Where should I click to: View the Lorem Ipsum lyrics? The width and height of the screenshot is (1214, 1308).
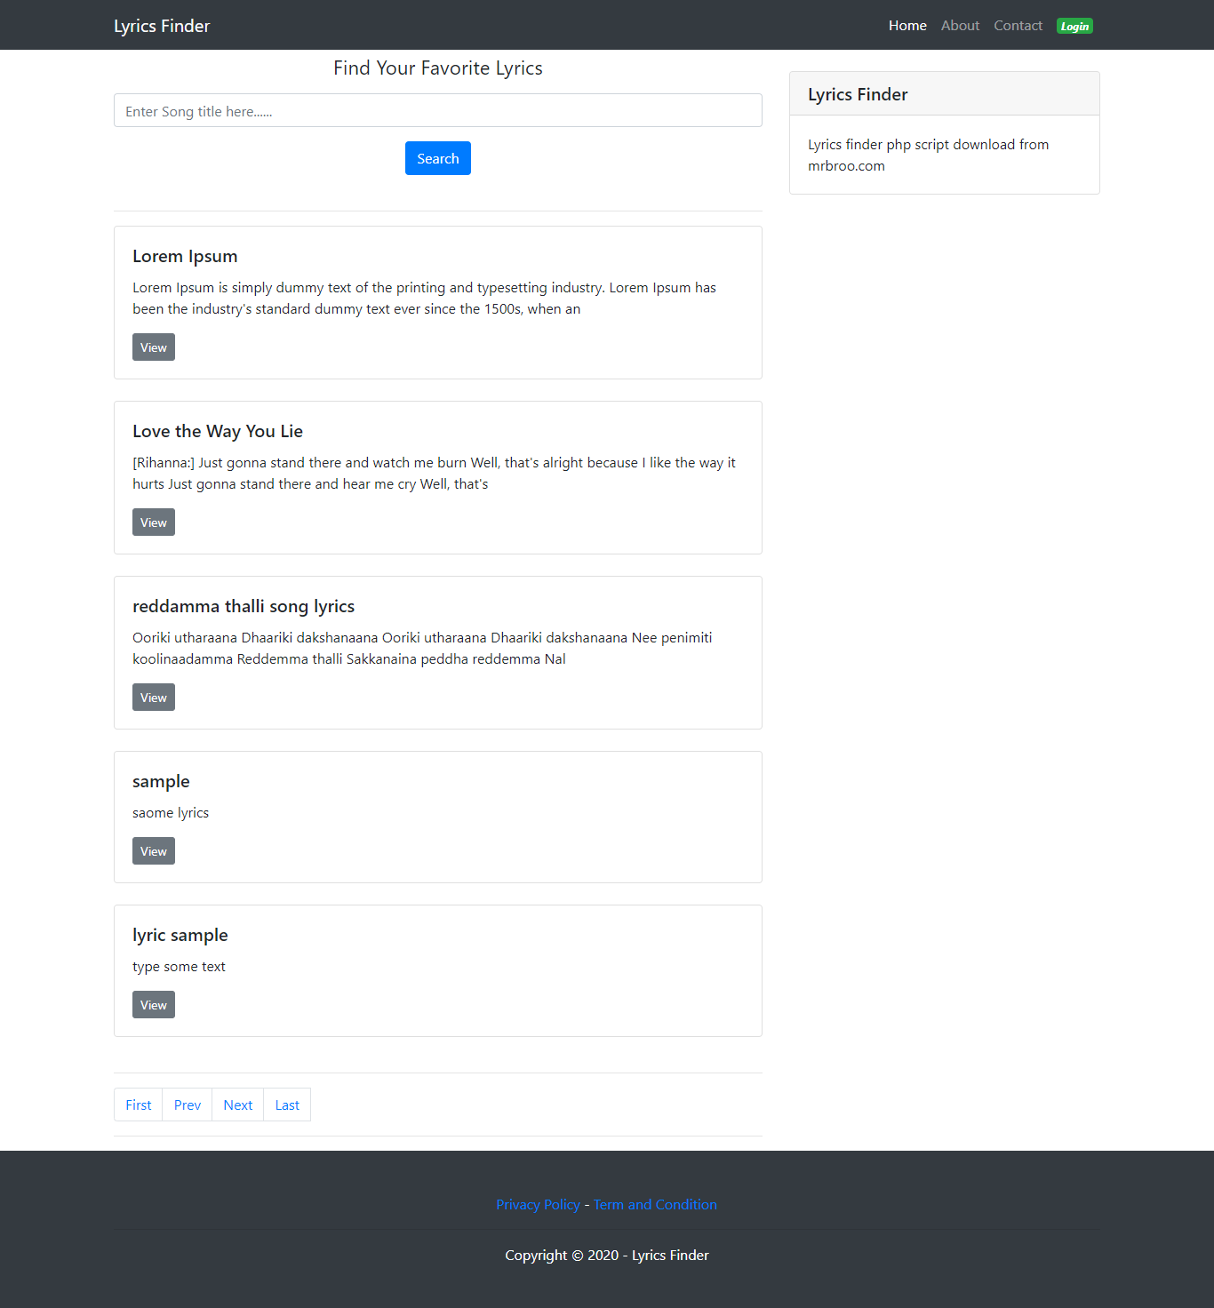(x=153, y=347)
